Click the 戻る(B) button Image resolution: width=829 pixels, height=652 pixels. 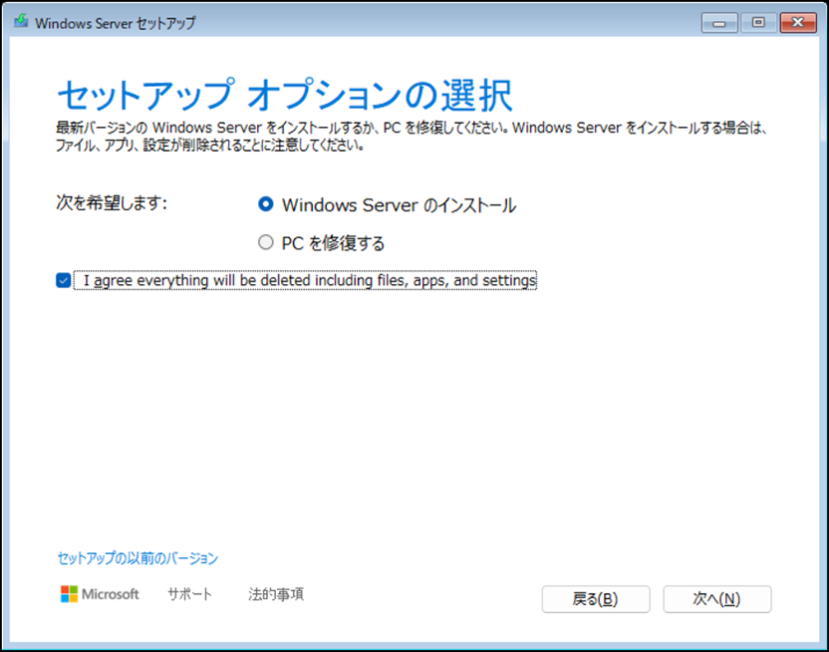[595, 598]
